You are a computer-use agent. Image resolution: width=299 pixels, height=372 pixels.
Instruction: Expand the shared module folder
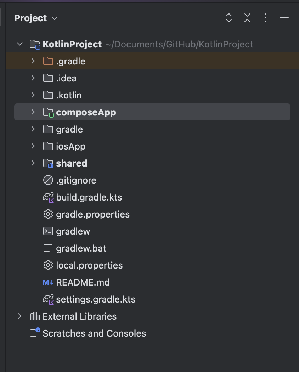pyautogui.click(x=33, y=163)
